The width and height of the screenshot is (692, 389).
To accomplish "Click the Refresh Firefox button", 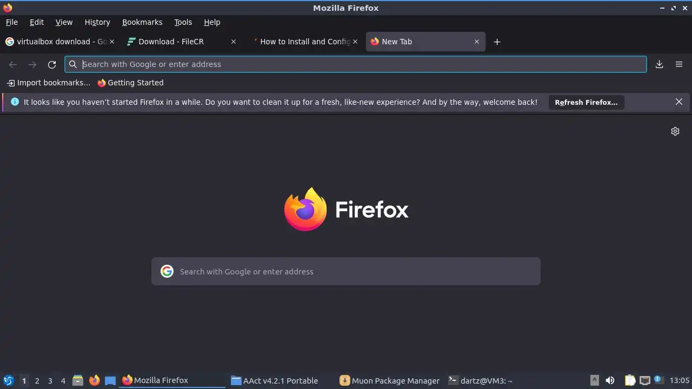I will [586, 102].
